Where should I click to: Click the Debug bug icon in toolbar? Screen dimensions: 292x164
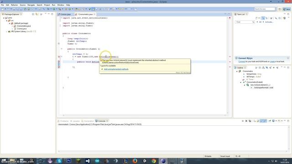[48, 9]
